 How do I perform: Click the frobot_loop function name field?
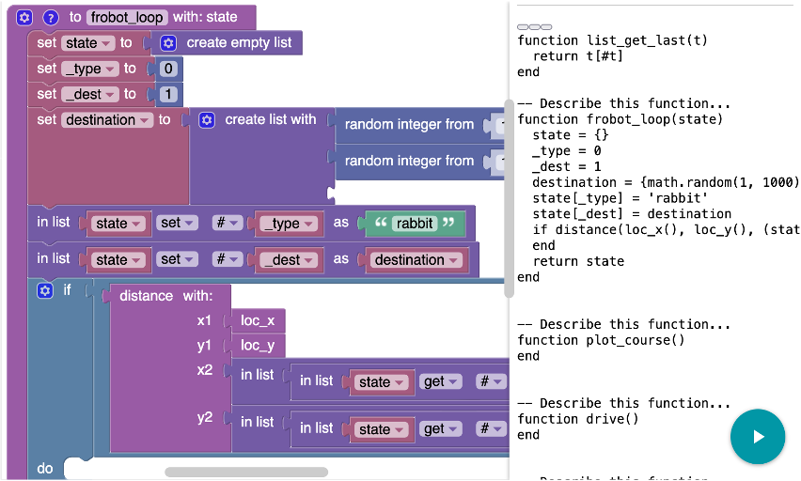coord(128,17)
